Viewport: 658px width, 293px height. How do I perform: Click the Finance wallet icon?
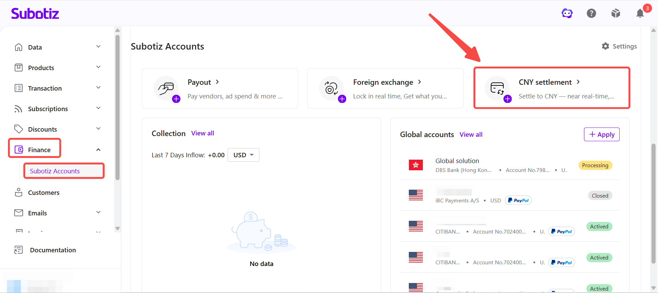pos(19,149)
